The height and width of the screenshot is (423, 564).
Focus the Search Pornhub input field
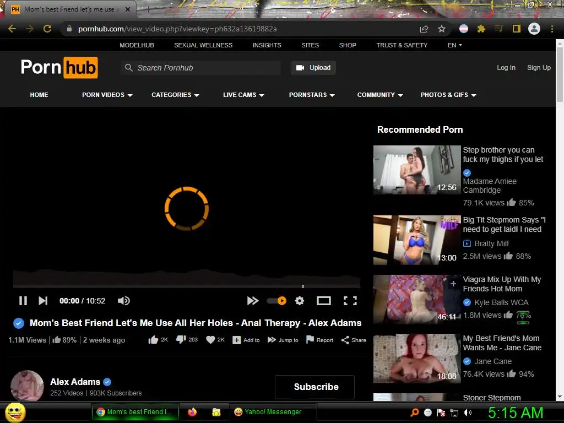point(202,68)
